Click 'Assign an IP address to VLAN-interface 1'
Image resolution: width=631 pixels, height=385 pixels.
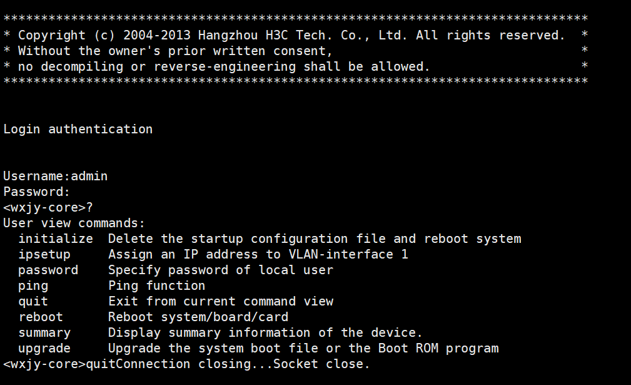coord(258,254)
